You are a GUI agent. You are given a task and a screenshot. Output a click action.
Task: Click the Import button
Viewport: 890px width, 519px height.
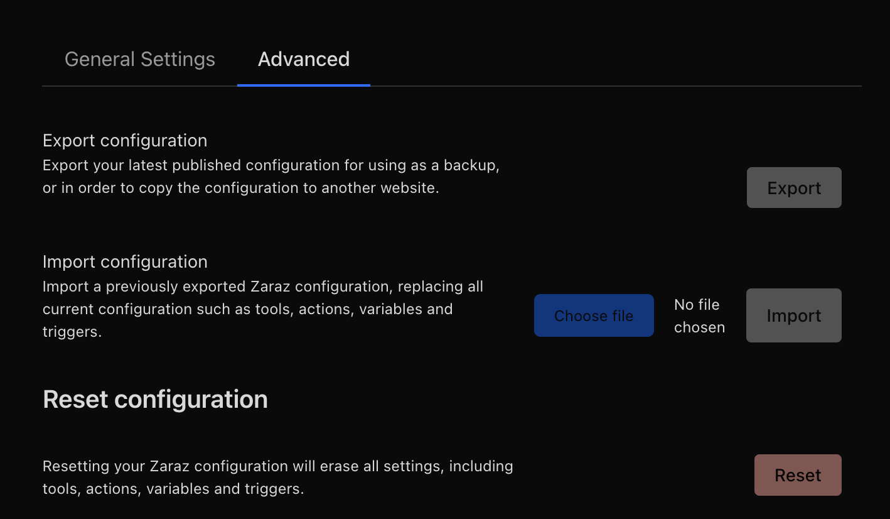click(794, 315)
